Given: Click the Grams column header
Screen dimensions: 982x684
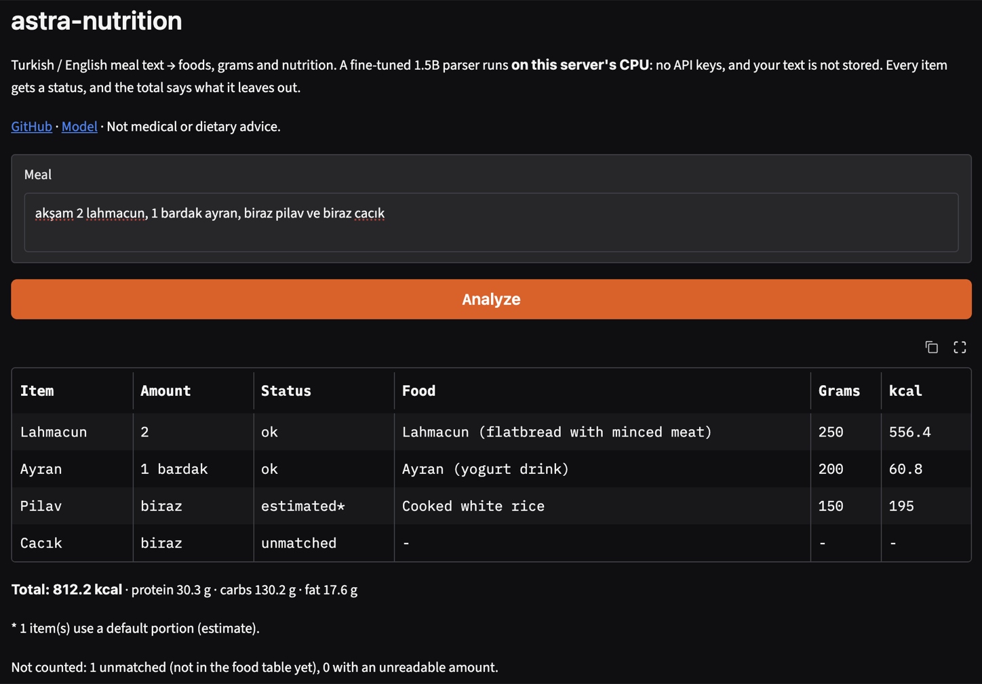Looking at the screenshot, I should tap(846, 390).
